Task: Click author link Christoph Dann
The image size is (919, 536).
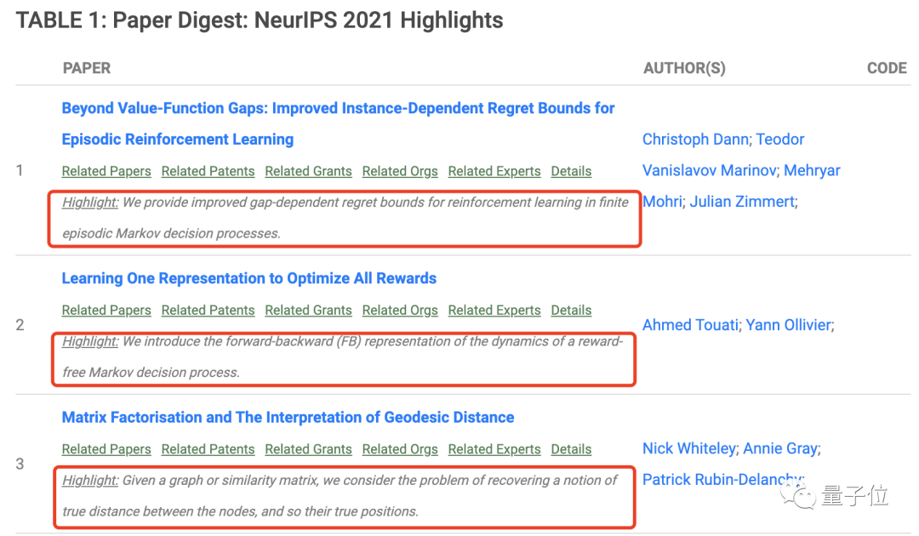Action: coord(695,140)
